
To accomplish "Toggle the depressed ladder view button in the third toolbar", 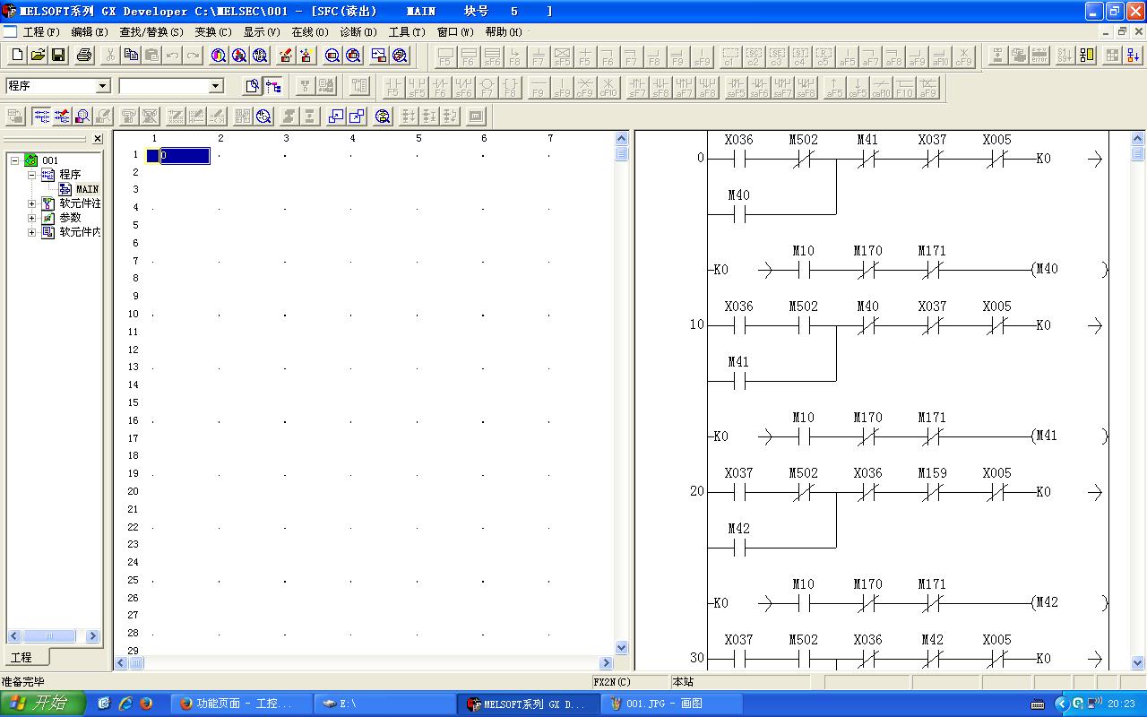I will click(x=41, y=116).
